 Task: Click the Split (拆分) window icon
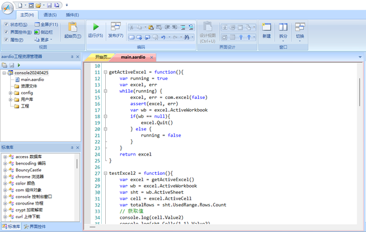[283, 27]
